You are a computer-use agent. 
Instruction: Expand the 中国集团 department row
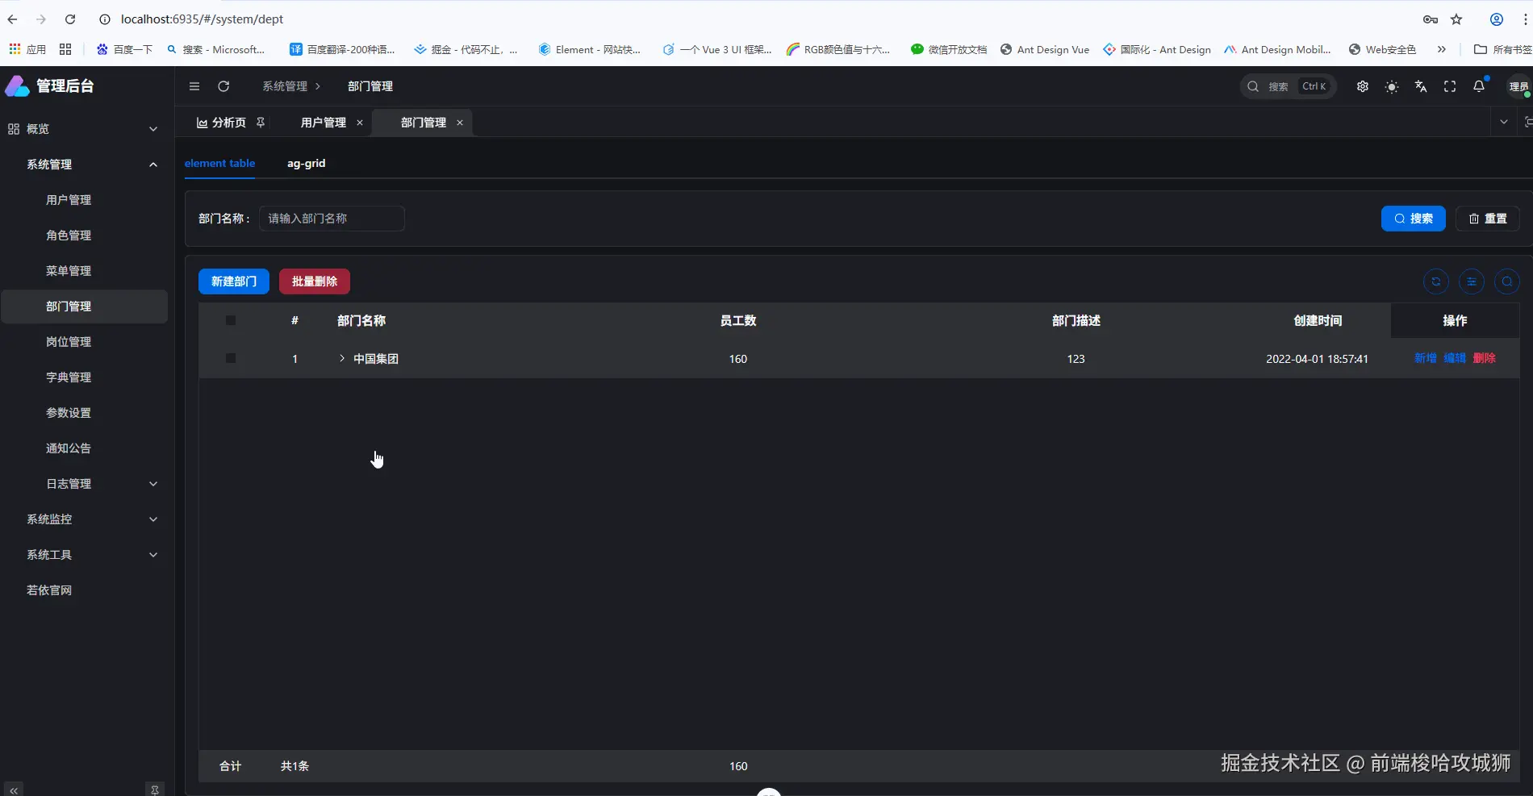(x=341, y=358)
